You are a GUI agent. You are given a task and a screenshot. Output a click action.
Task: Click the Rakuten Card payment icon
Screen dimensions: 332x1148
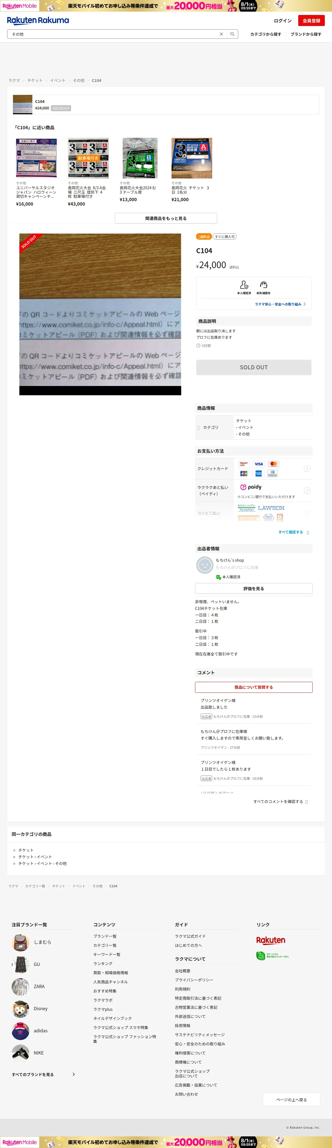pyautogui.click(x=244, y=464)
